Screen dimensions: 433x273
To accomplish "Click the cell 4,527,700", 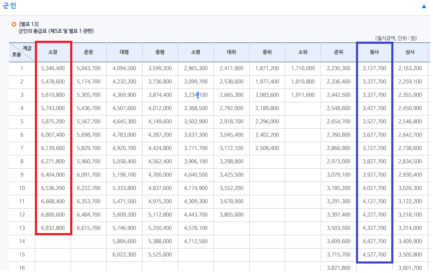I will (x=374, y=255).
